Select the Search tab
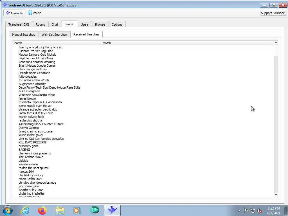Viewport: 288px width, 216px height. click(69, 24)
